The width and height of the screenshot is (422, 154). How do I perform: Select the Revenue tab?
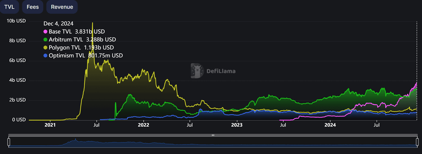(x=62, y=7)
